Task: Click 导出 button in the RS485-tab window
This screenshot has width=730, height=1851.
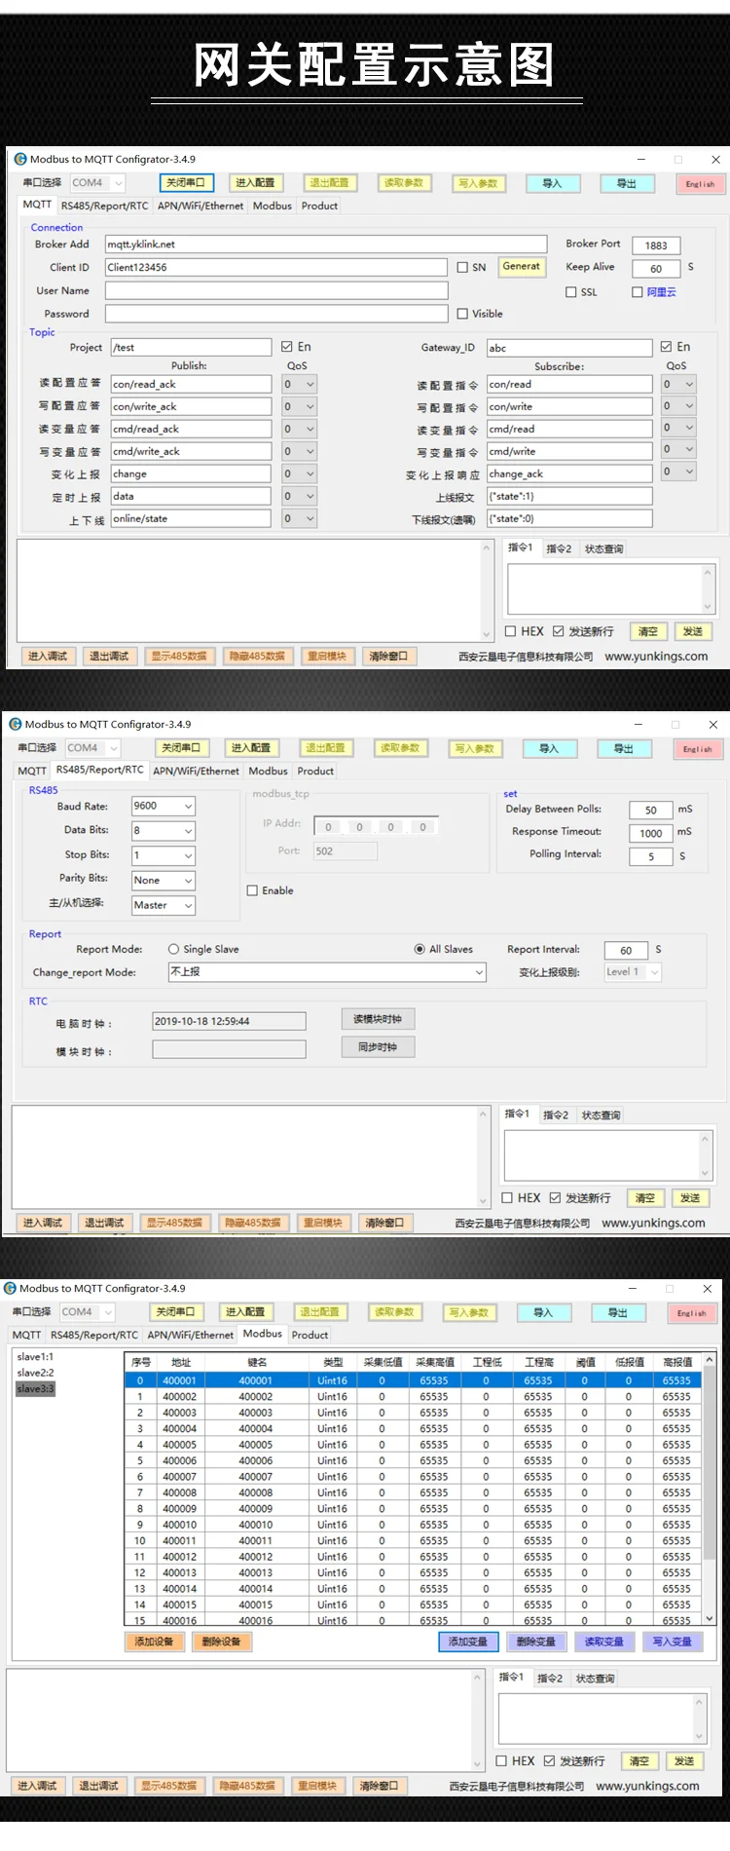Action: [624, 748]
